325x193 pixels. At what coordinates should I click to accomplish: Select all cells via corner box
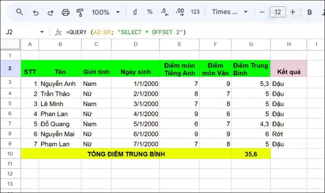(x=10, y=44)
